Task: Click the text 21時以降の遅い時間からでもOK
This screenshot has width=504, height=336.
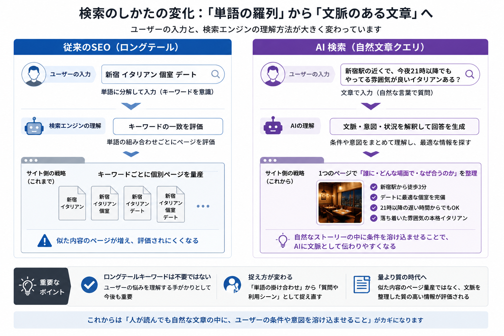Action: pyautogui.click(x=420, y=208)
